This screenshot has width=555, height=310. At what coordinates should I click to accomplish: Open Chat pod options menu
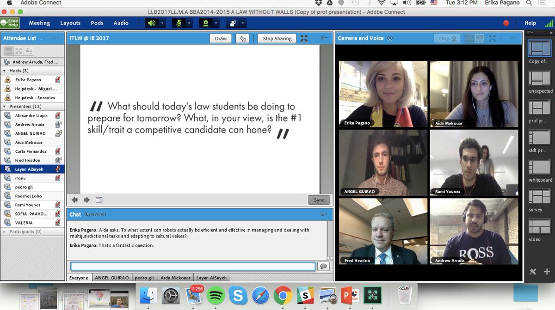pyautogui.click(x=324, y=214)
